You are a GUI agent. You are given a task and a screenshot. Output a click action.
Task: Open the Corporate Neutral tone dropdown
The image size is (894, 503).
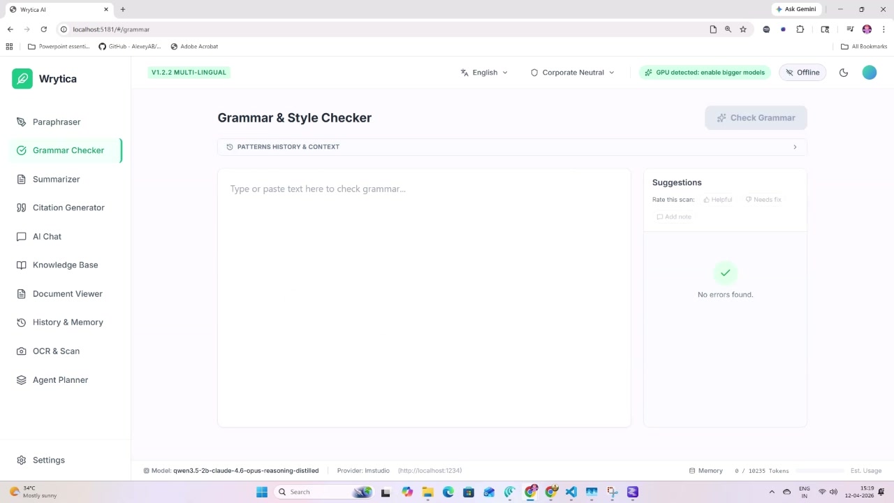571,72
